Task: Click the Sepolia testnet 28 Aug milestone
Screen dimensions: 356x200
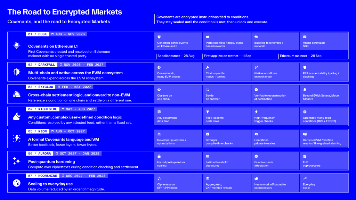Action: (176, 56)
